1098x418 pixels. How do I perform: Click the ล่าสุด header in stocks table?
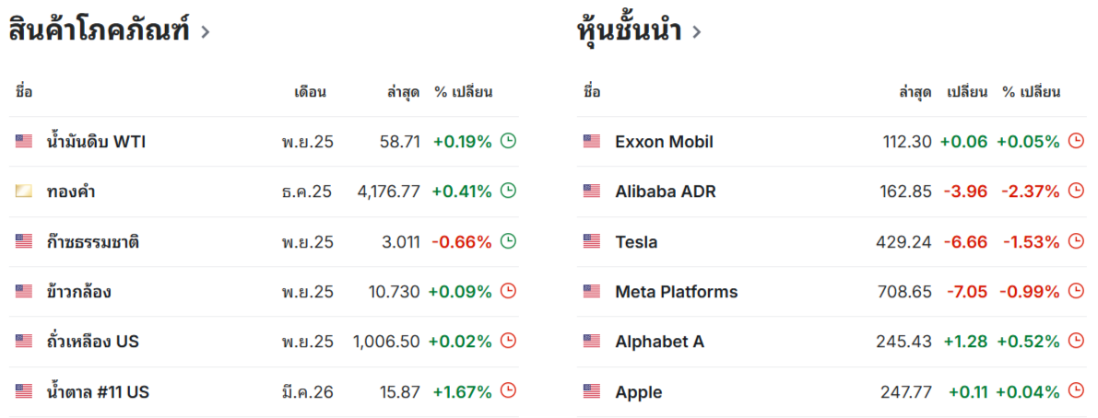pos(915,92)
